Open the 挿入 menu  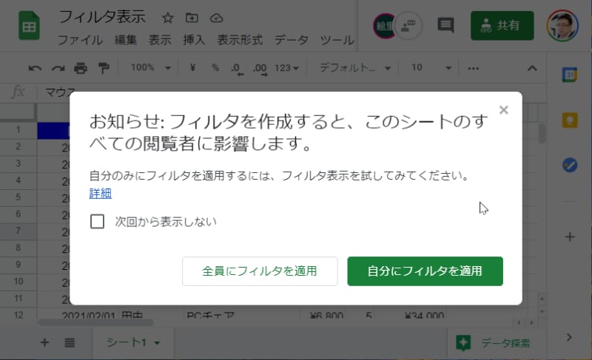(x=194, y=40)
